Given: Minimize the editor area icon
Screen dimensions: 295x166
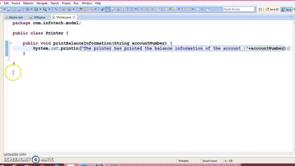Looking at the screenshot, I should [291, 17].
